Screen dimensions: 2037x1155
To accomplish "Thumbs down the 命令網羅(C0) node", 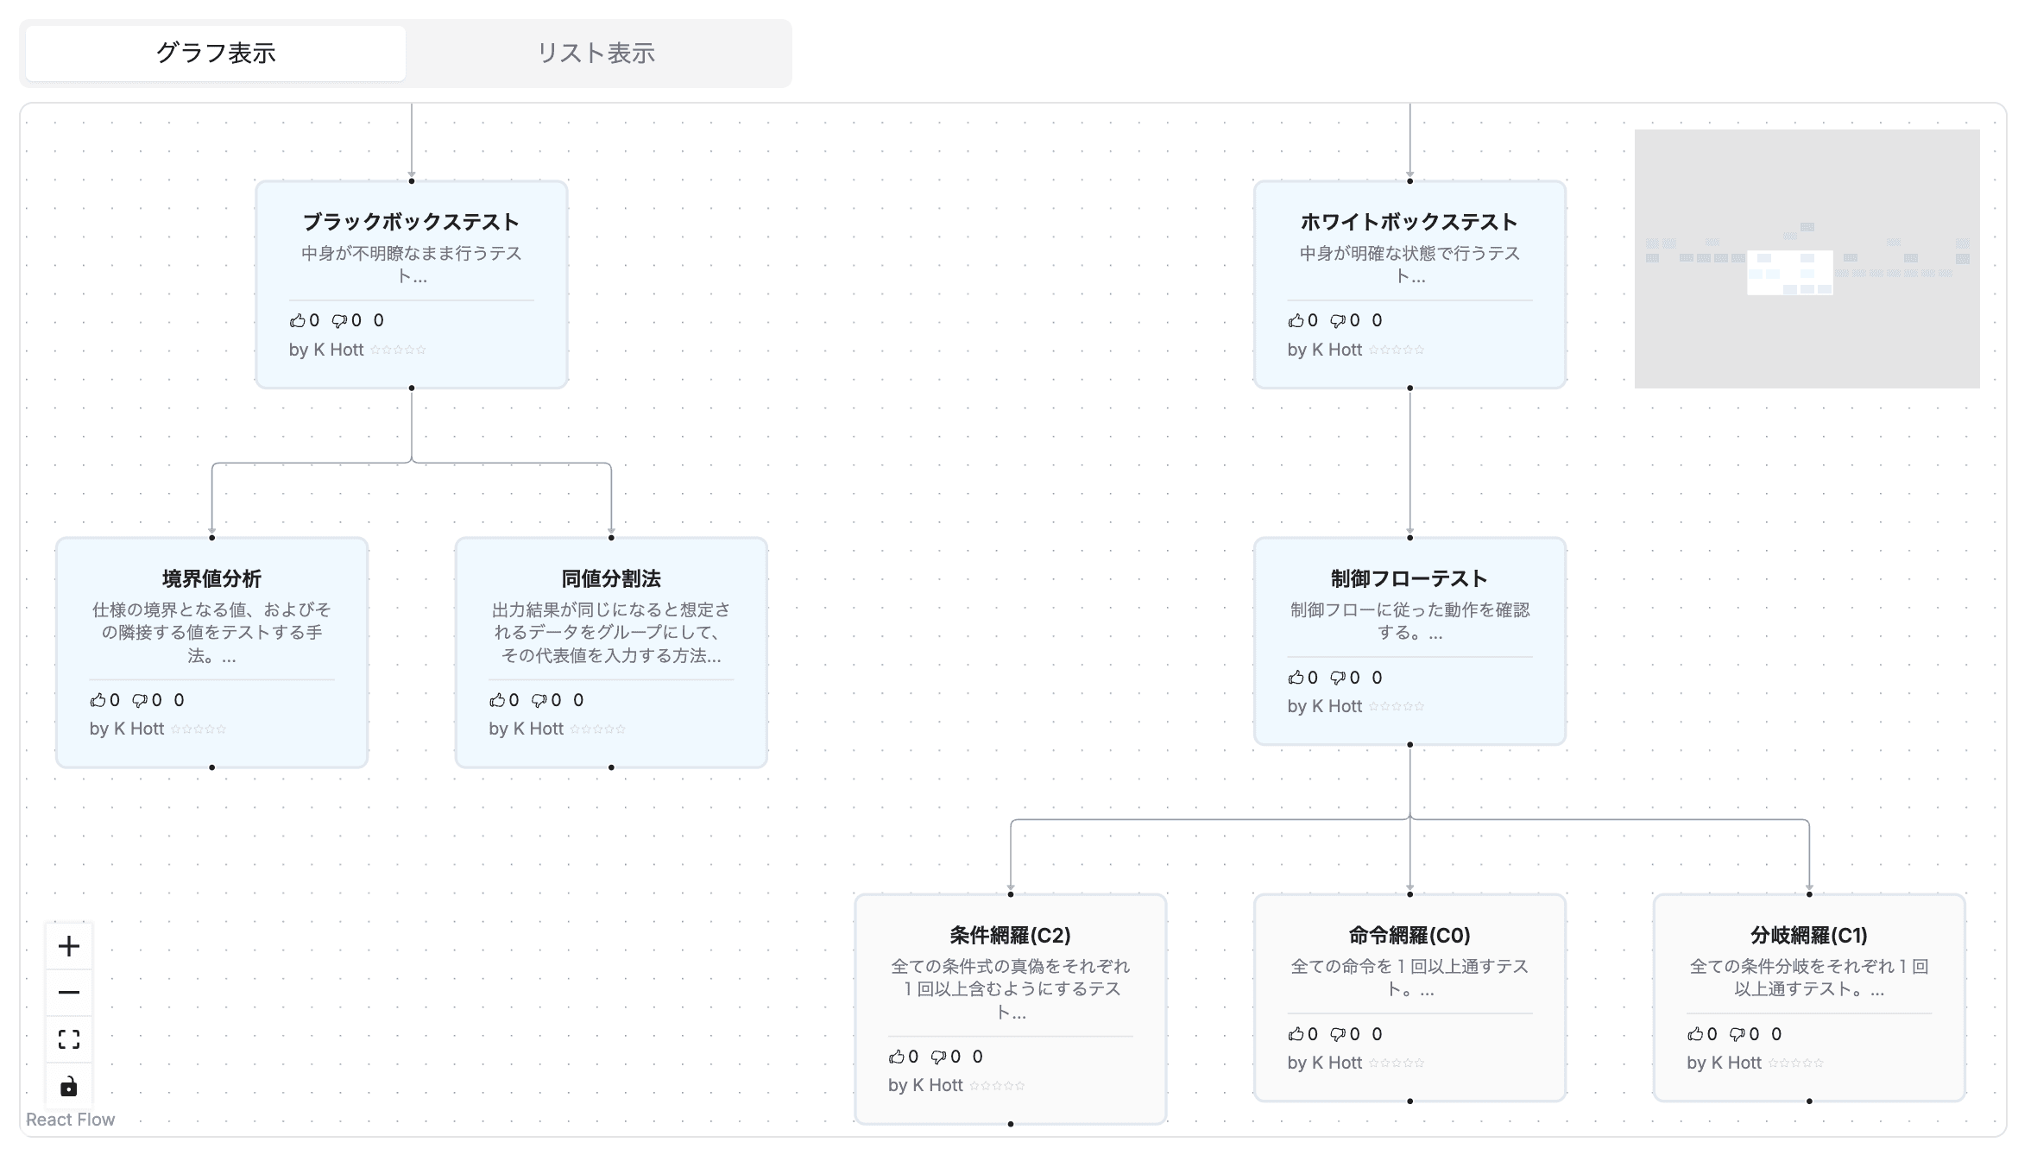I will [x=1338, y=1034].
